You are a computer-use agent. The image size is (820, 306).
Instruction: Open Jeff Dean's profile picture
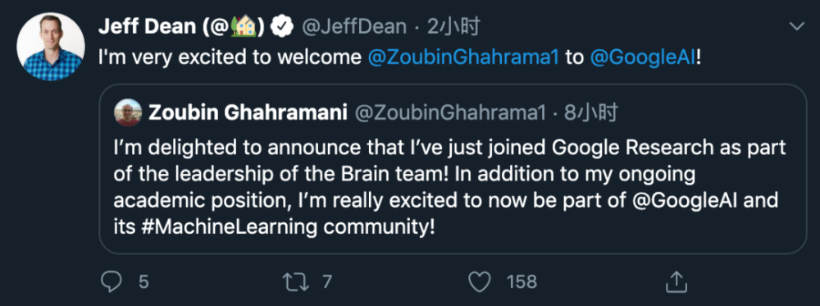(51, 47)
